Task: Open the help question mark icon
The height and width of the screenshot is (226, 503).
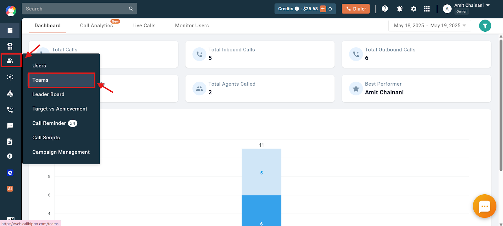Action: pos(385,9)
